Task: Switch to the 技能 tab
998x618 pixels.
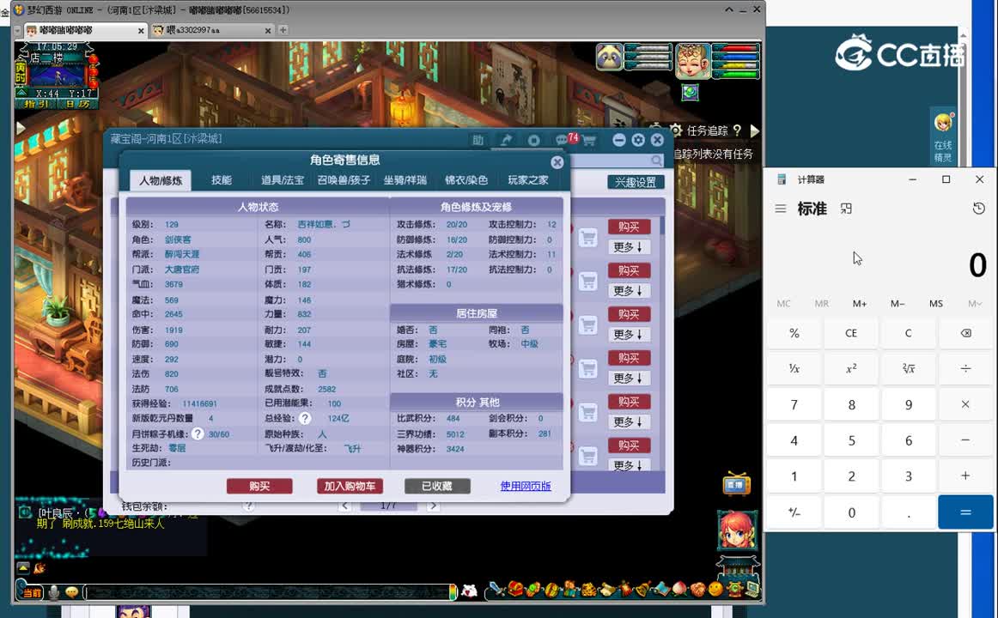Action: coord(222,180)
